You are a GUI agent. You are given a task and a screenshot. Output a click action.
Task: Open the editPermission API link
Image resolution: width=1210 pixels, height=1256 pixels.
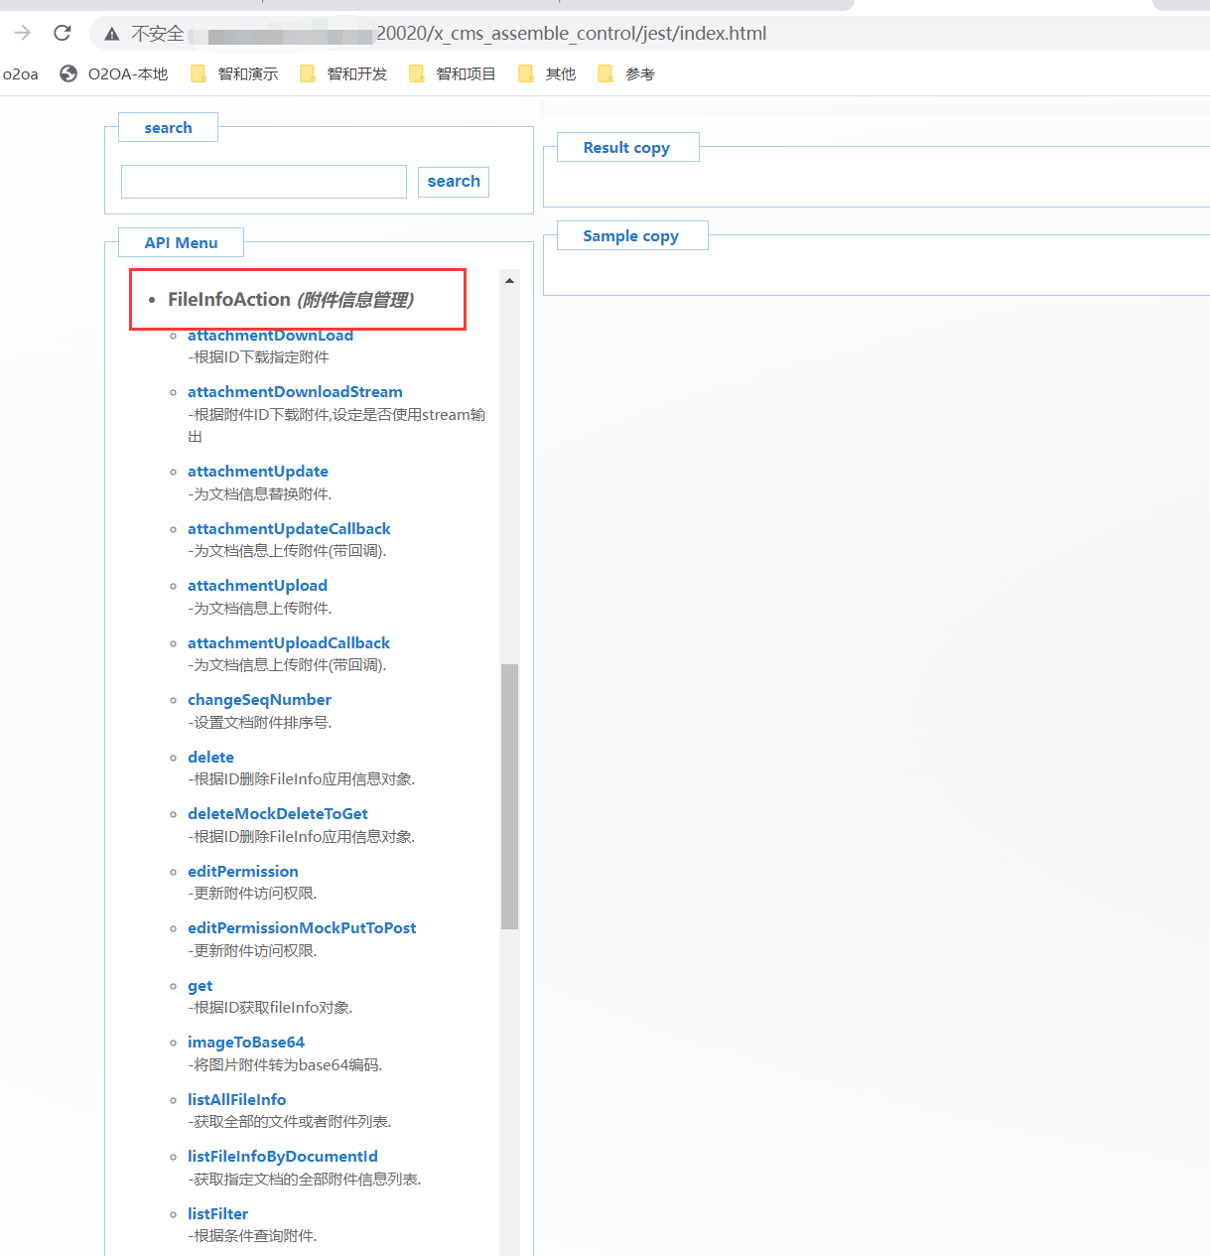tap(242, 872)
